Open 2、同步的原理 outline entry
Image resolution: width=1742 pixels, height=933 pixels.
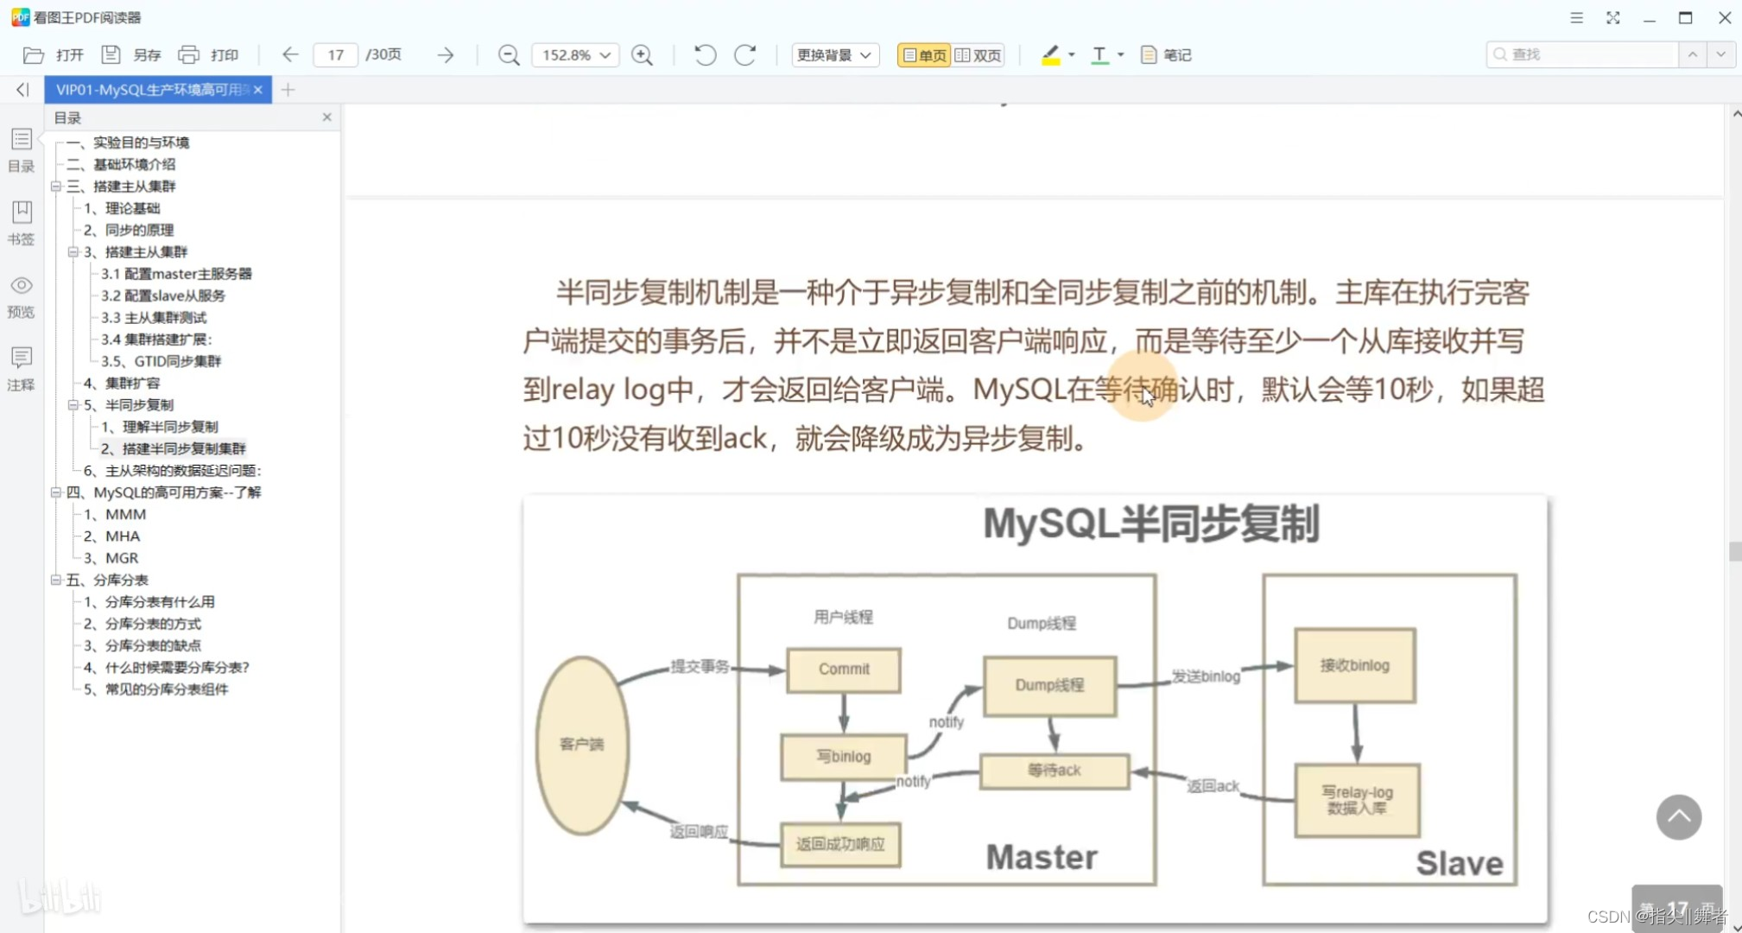pos(129,230)
